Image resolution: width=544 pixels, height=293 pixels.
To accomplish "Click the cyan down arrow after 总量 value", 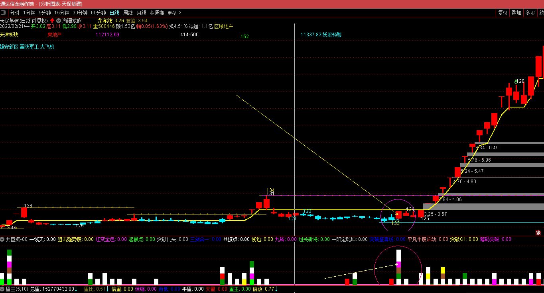I will [76, 289].
